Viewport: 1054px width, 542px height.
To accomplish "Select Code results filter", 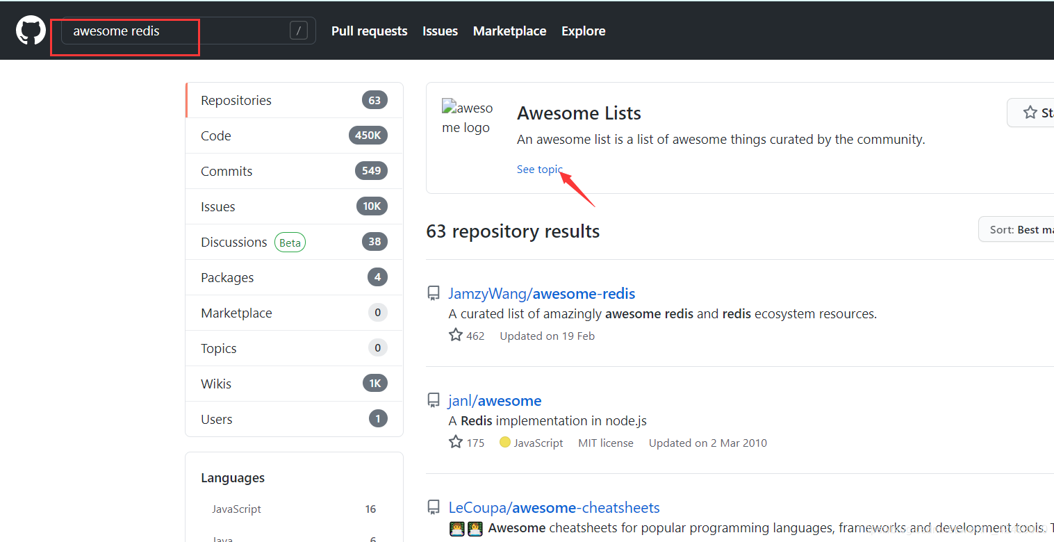I will pyautogui.click(x=294, y=135).
